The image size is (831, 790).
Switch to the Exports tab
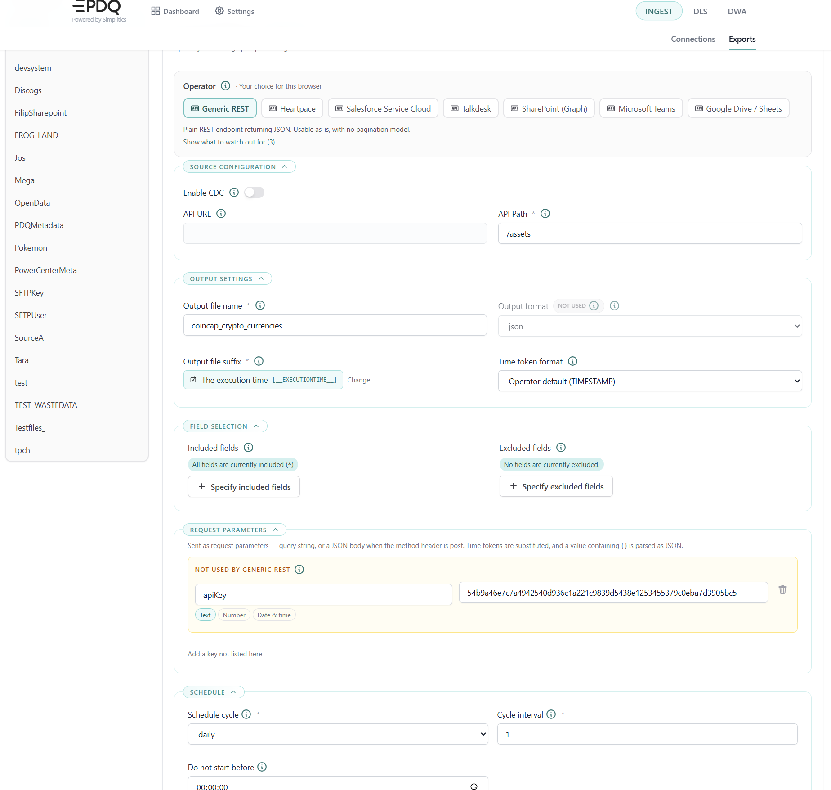[742, 39]
